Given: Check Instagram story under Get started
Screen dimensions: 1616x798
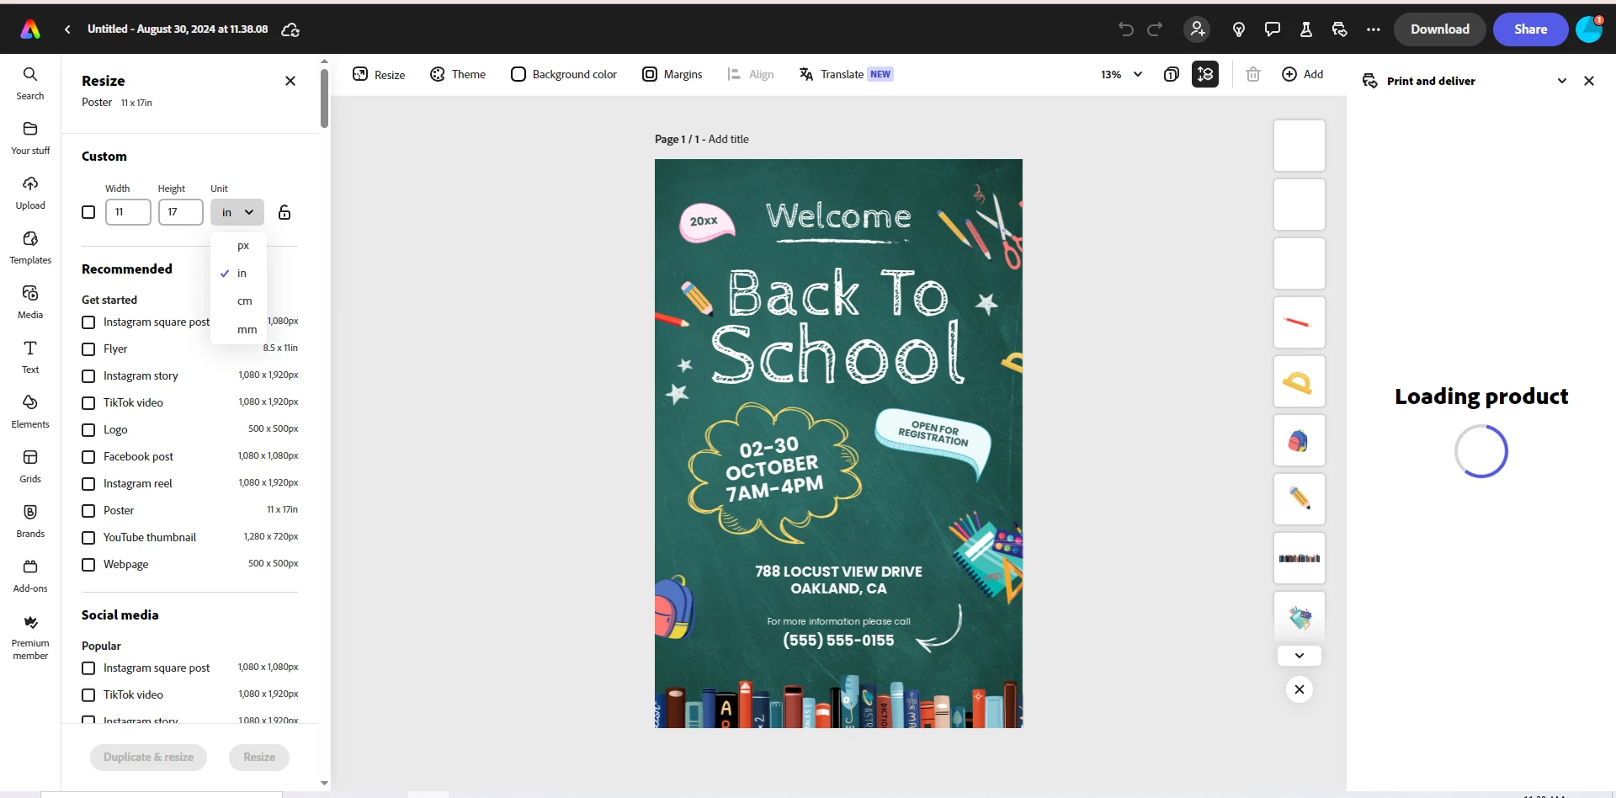Looking at the screenshot, I should tap(88, 376).
